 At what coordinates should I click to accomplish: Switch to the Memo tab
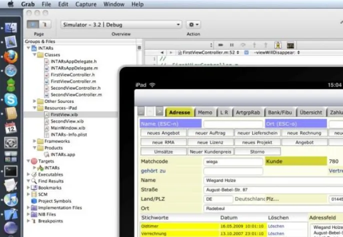point(205,112)
